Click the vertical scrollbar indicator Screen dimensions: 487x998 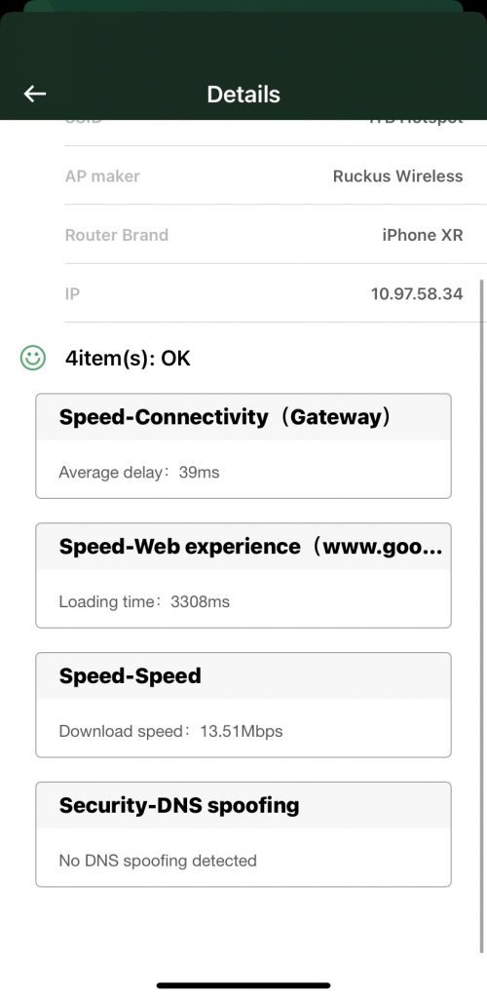click(482, 616)
